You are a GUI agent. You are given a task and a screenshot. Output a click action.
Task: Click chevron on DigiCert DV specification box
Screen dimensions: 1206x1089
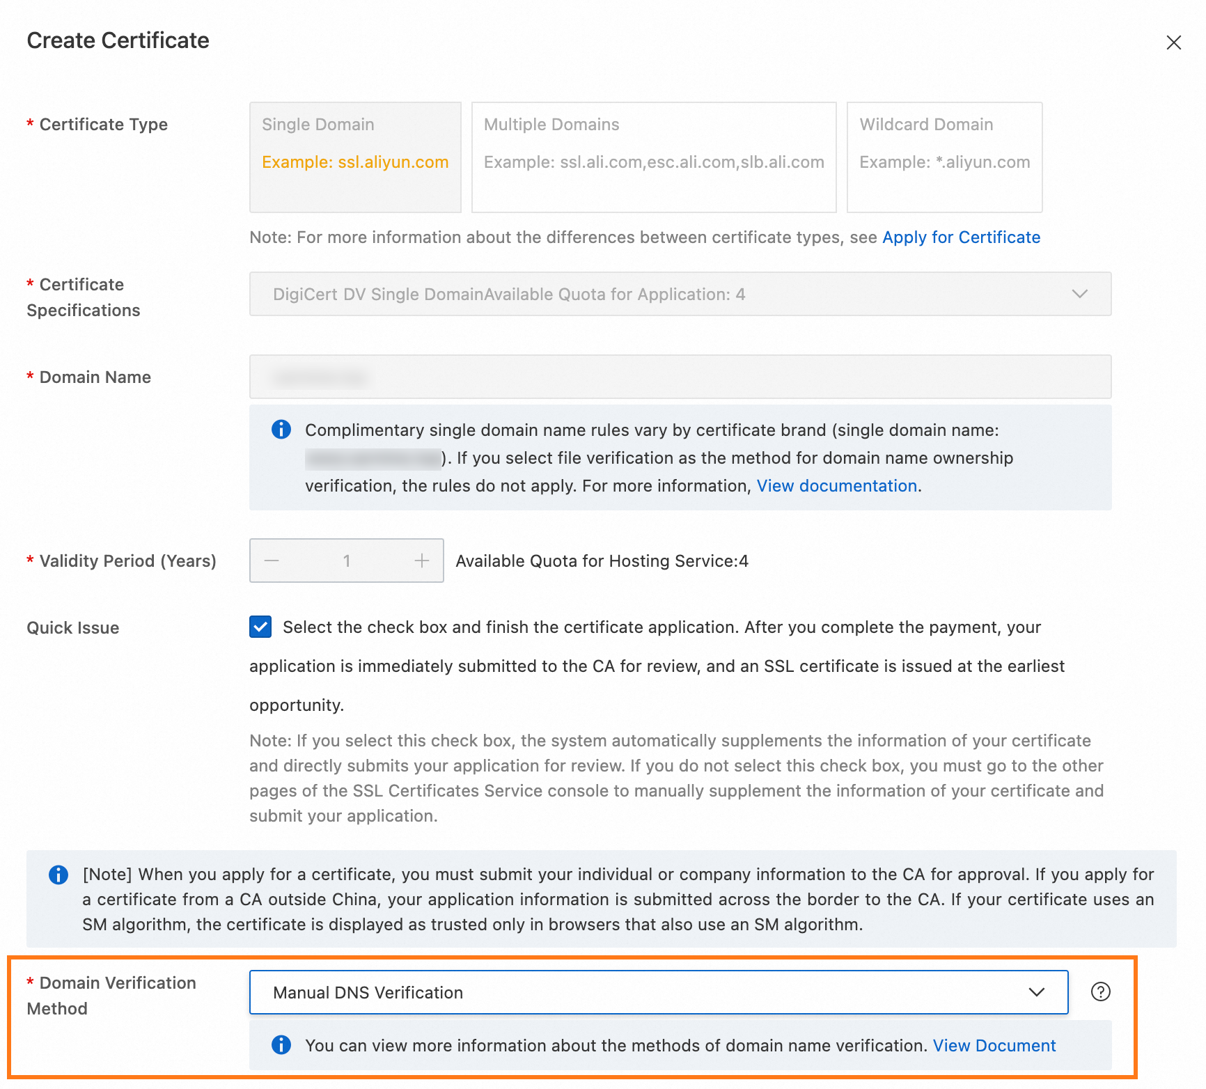pyautogui.click(x=1079, y=294)
